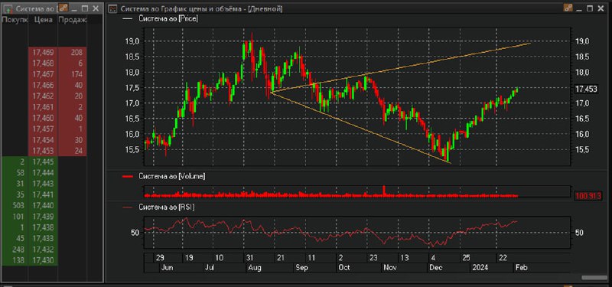
Task: Click the sell volume 174
Action: (77, 74)
